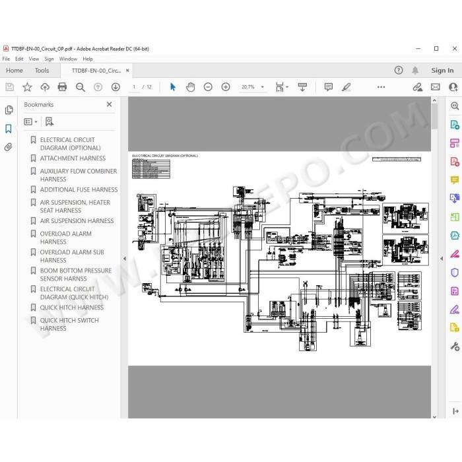Open Comment tool in right pane
The width and height of the screenshot is (462, 462).
tap(454, 180)
